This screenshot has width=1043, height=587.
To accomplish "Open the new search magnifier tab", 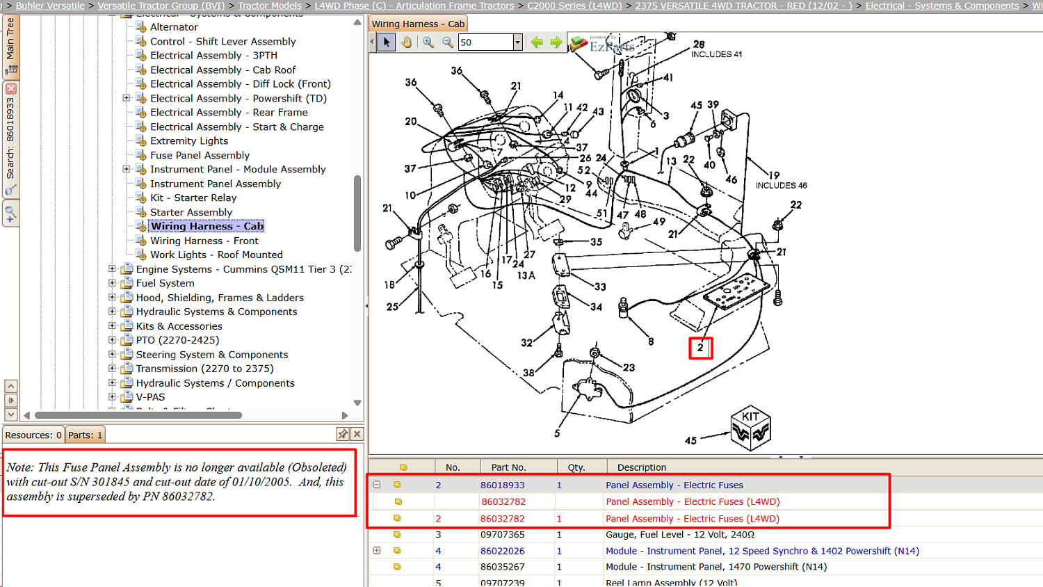I will [x=10, y=214].
